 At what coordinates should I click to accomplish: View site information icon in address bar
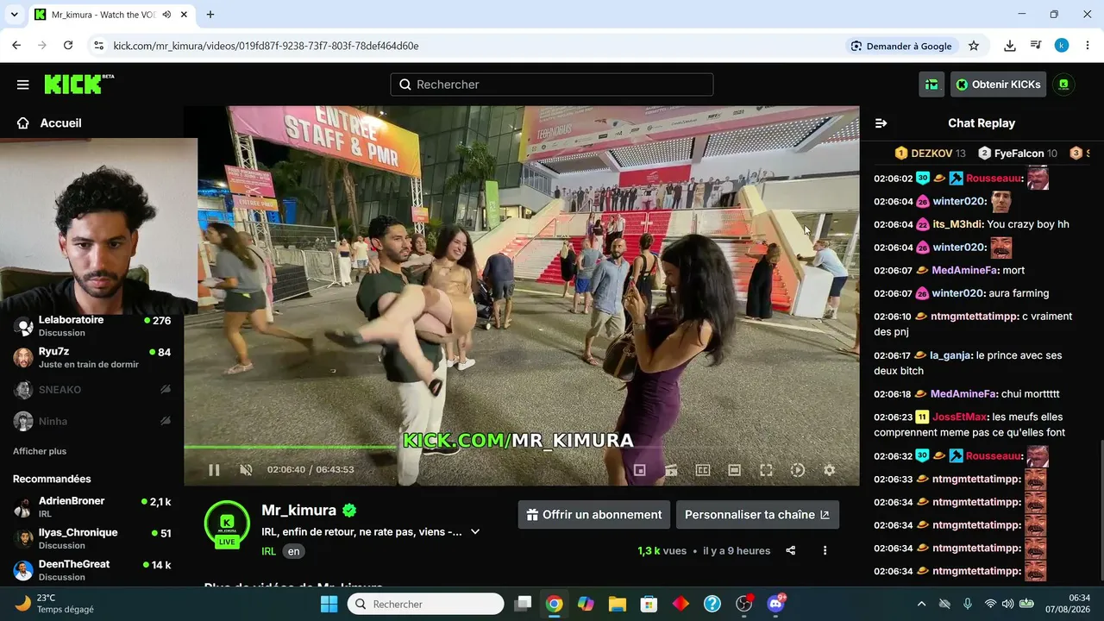98,46
